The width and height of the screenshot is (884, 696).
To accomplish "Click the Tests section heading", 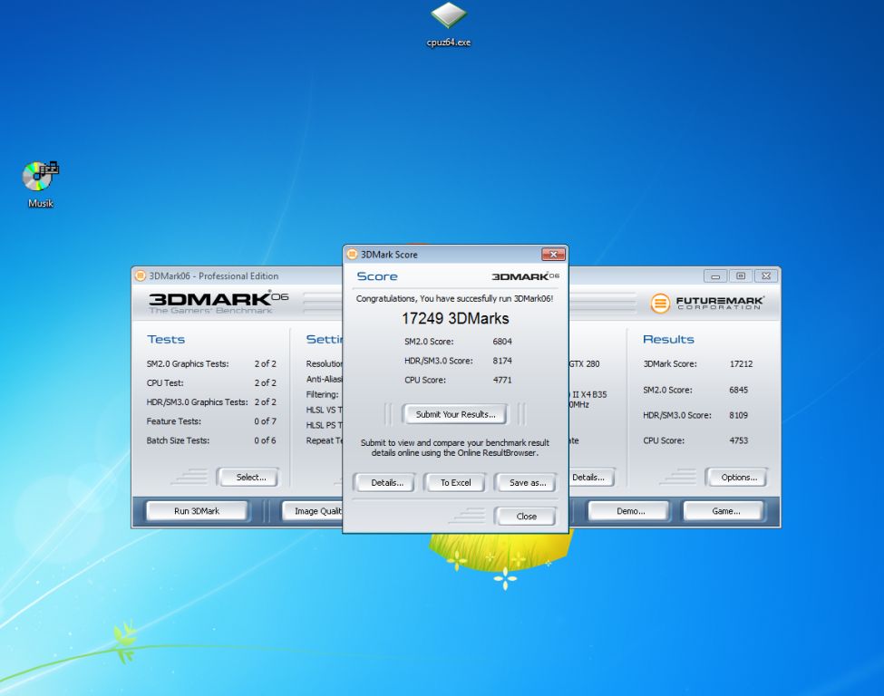I will click(x=166, y=339).
